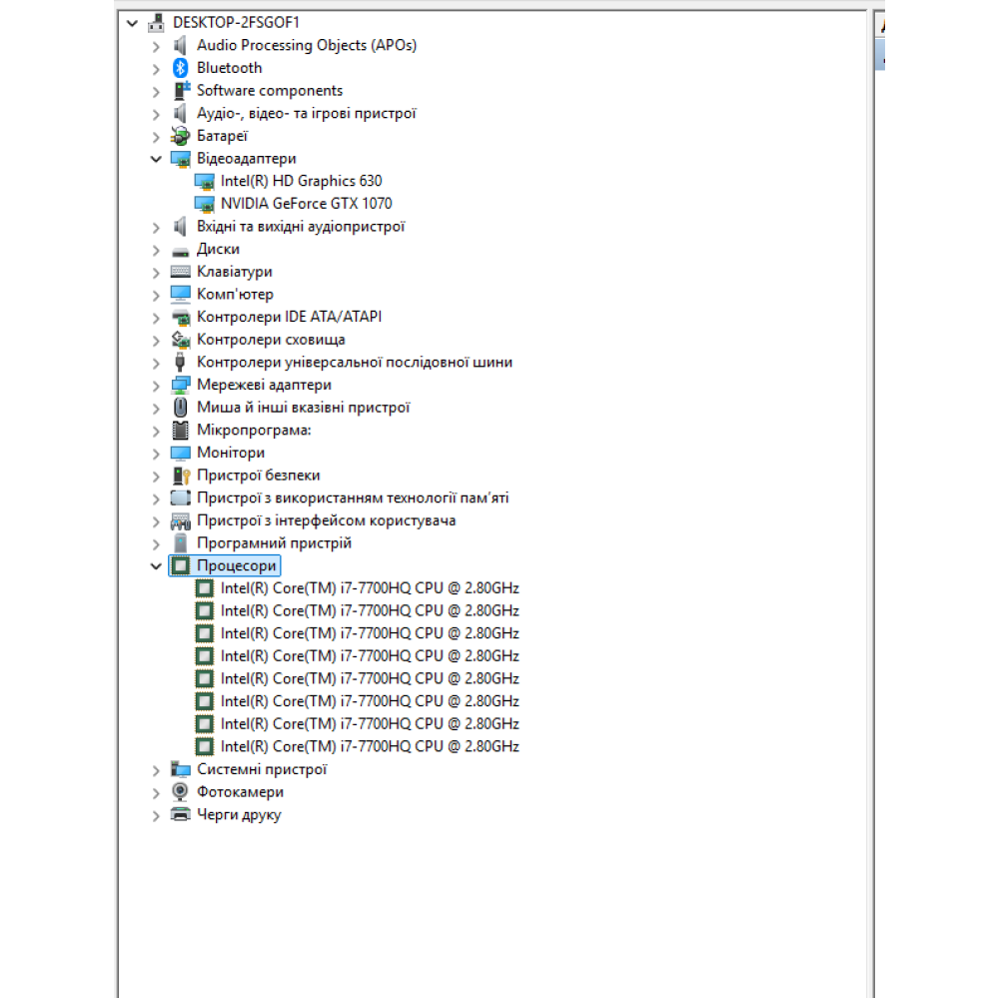Click the Мережеві адаптери network icon

click(180, 385)
